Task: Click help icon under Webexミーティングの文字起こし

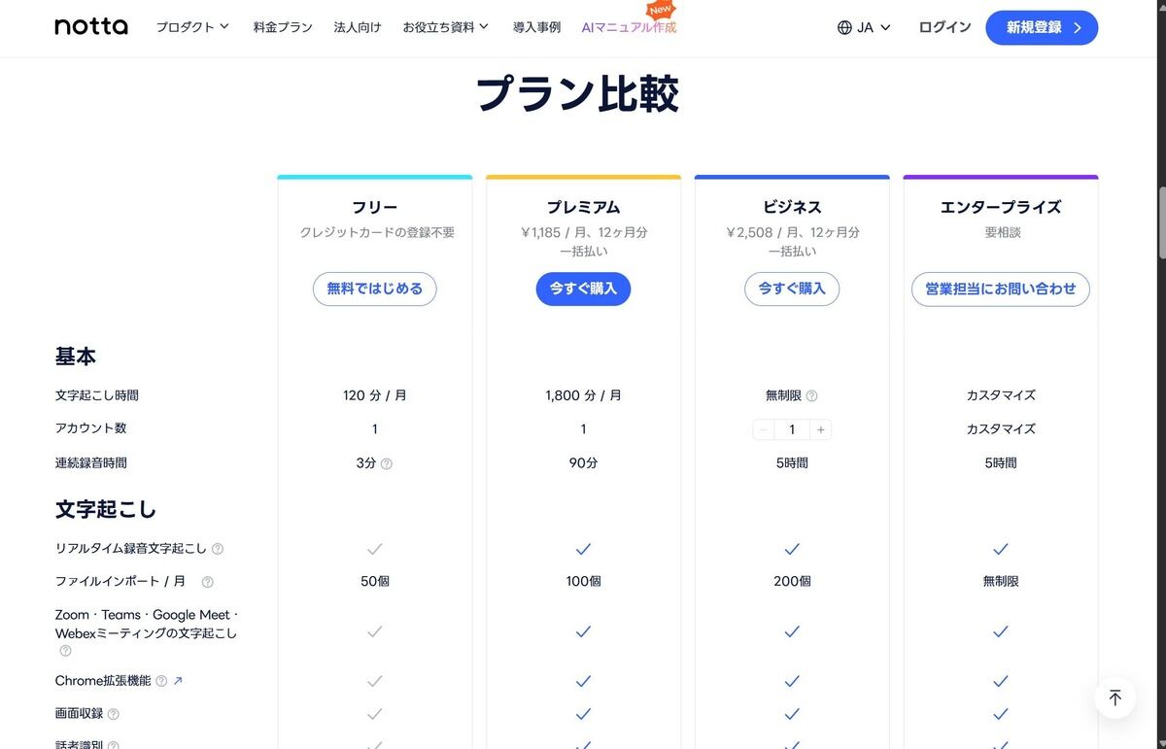Action: 65,651
